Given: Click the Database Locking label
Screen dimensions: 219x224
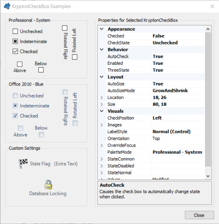Looking at the screenshot, I should click(x=48, y=193).
